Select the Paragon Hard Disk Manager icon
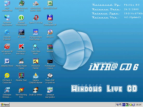The height and width of the screenshot is (107, 143). coord(36,32)
